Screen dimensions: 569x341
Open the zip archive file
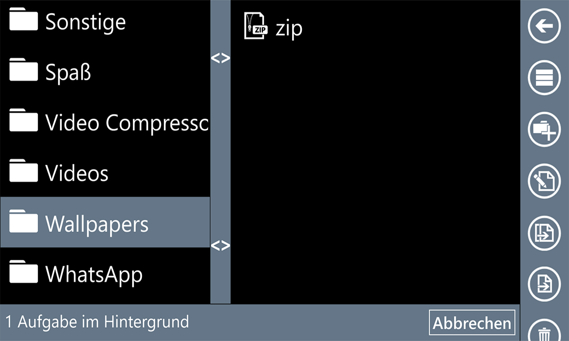pyautogui.click(x=274, y=26)
